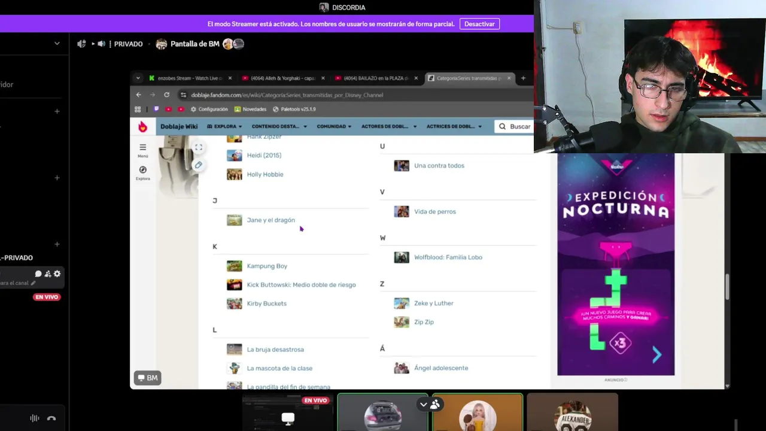Click the Buscar search box
Viewport: 766px width, 431px height.
[514, 126]
